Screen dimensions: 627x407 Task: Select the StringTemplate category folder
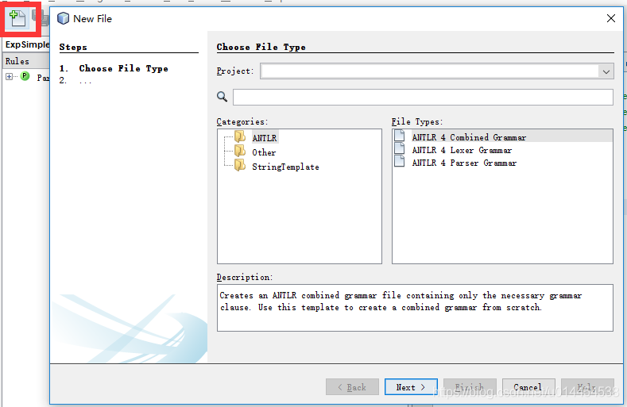coord(285,167)
